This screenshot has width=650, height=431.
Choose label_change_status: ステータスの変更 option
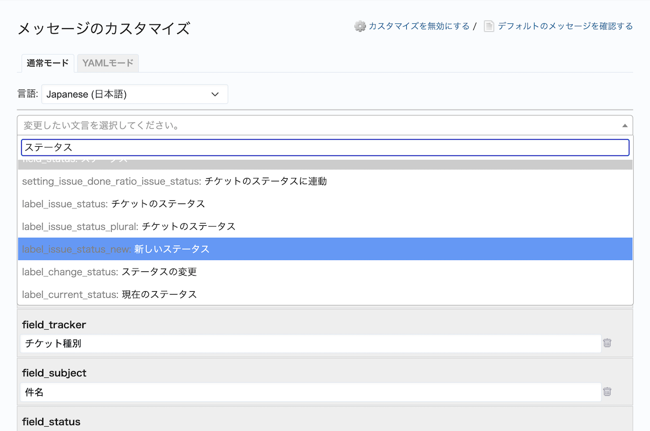pyautogui.click(x=109, y=272)
